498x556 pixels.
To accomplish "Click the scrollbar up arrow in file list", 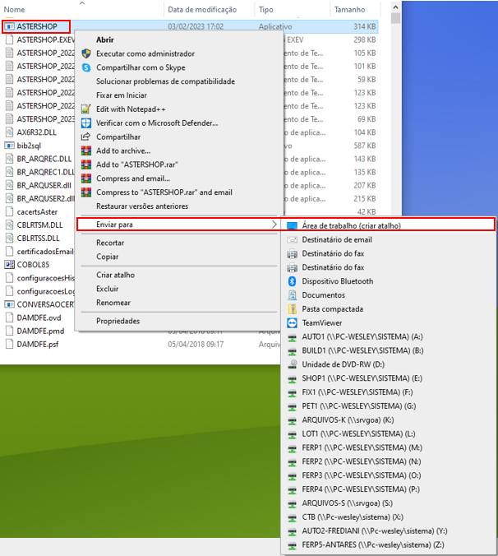I will tap(395, 7).
